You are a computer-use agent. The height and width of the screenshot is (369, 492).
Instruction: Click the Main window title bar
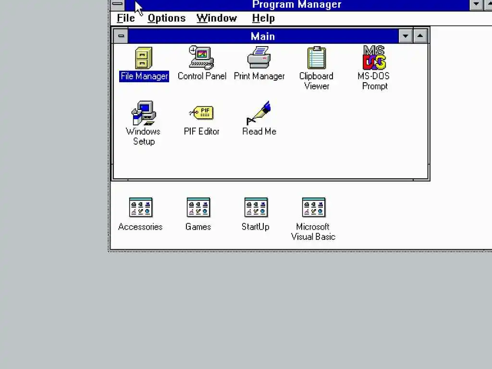[x=263, y=36]
